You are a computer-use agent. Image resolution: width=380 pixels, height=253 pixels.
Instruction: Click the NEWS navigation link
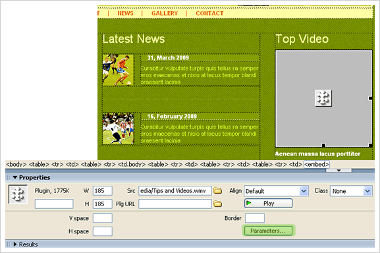tap(125, 13)
